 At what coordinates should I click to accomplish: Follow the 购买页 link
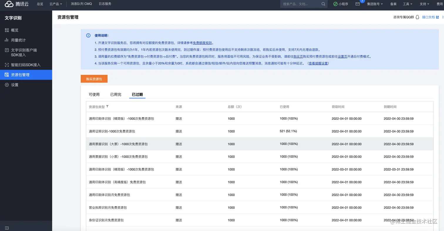point(298,57)
